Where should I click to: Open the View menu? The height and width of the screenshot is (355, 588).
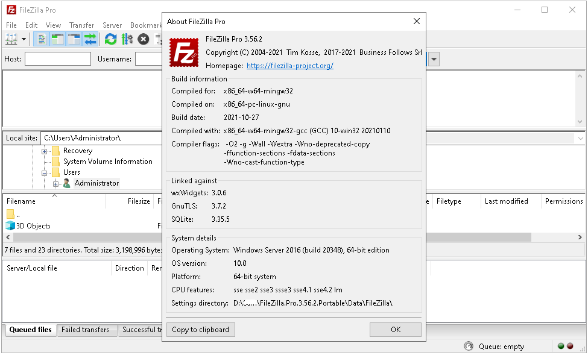[x=53, y=25]
